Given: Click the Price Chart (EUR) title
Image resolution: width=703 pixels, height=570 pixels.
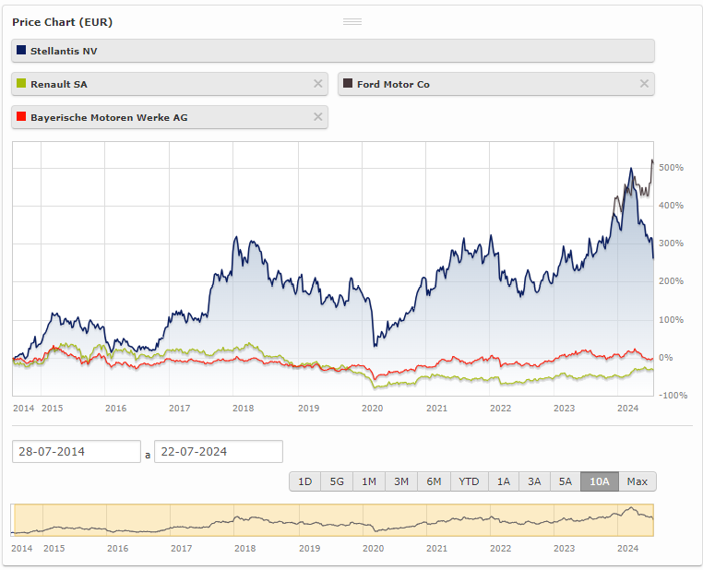Looking at the screenshot, I should [63, 22].
